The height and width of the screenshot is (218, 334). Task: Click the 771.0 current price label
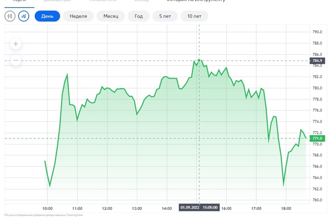(317, 139)
